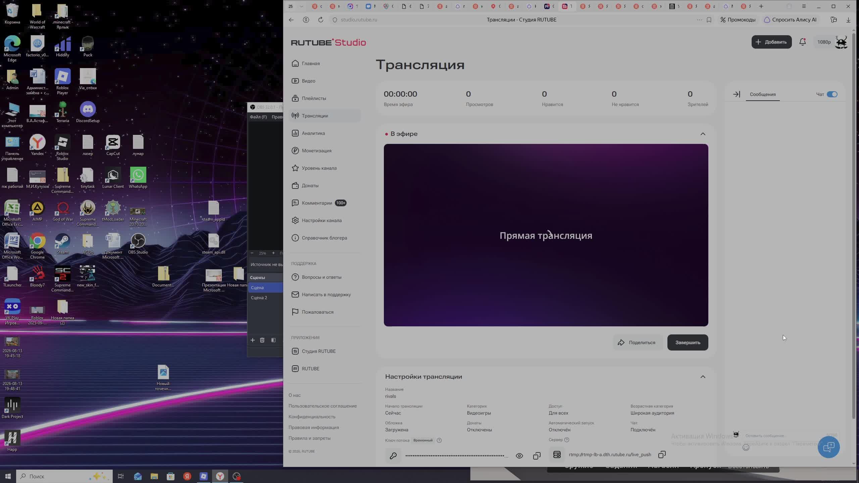The image size is (859, 483).
Task: Switch to the Сообщения tab
Action: click(763, 94)
